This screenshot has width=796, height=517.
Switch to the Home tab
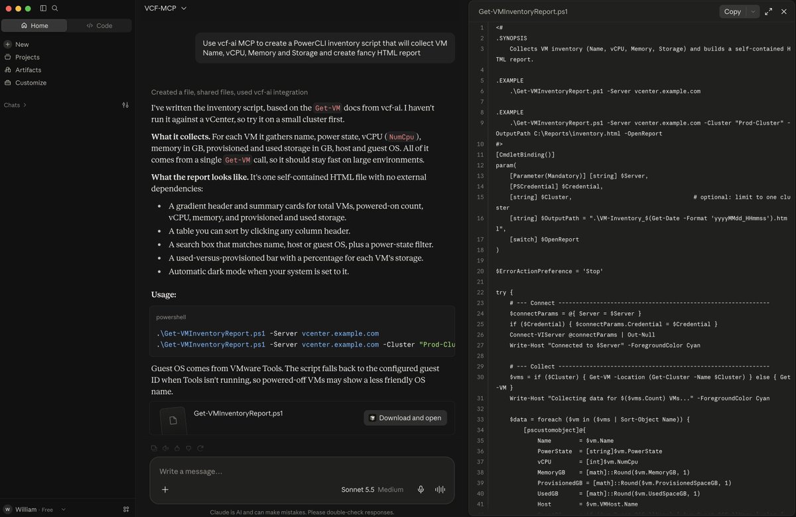[34, 25]
